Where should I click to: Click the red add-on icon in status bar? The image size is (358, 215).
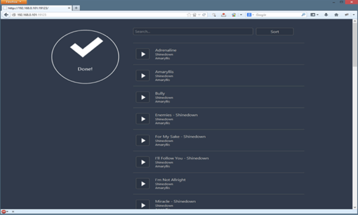(4, 212)
